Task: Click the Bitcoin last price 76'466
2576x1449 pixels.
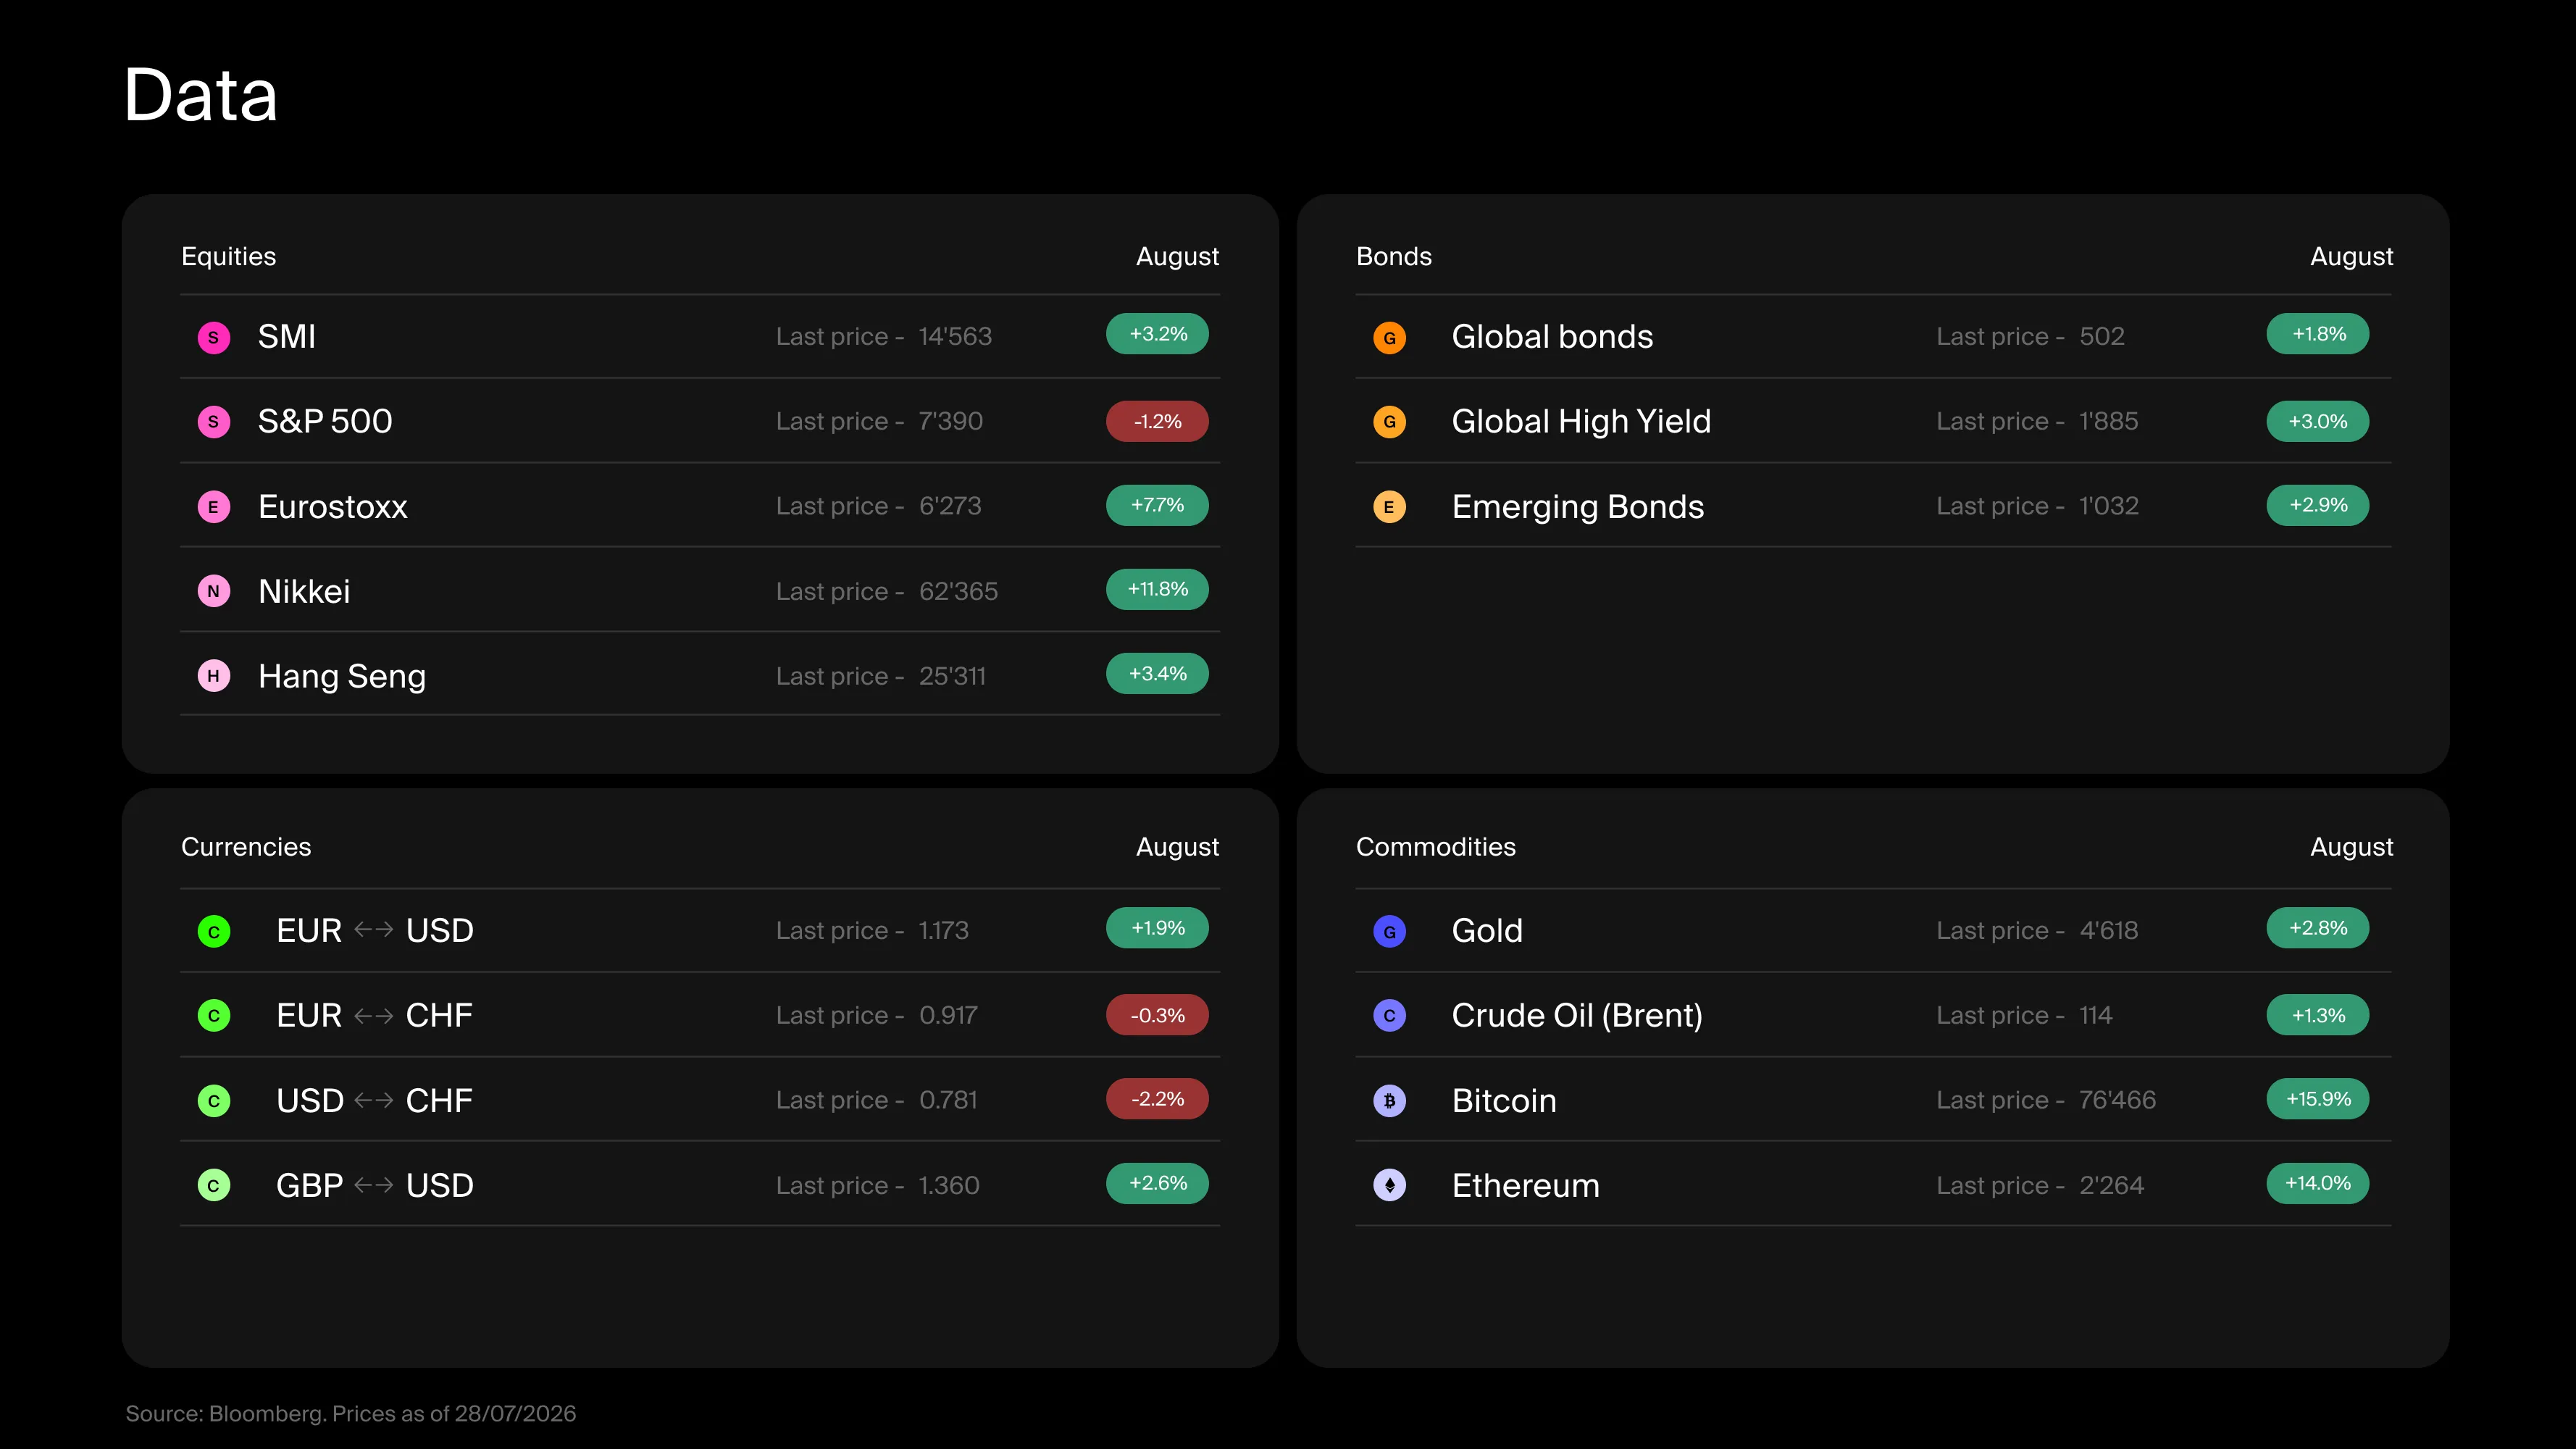Action: click(x=2117, y=1100)
